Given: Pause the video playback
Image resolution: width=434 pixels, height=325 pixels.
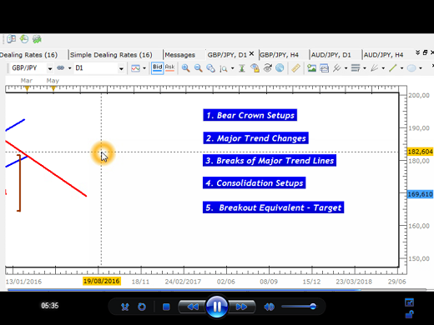Looking at the screenshot, I should (x=217, y=307).
